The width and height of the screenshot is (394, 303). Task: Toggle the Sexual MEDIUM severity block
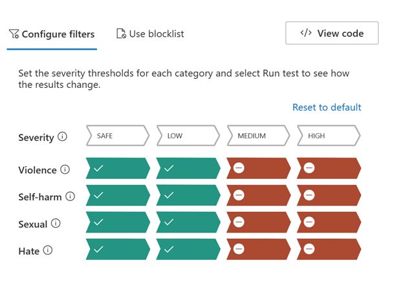(259, 222)
